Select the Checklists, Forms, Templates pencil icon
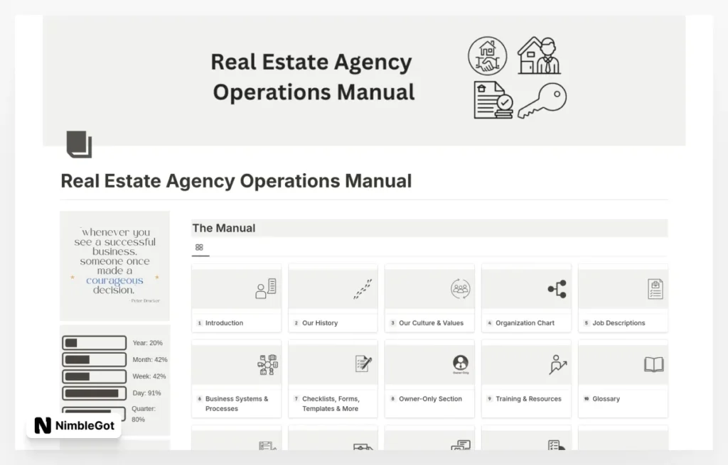The image size is (728, 465). 363,364
